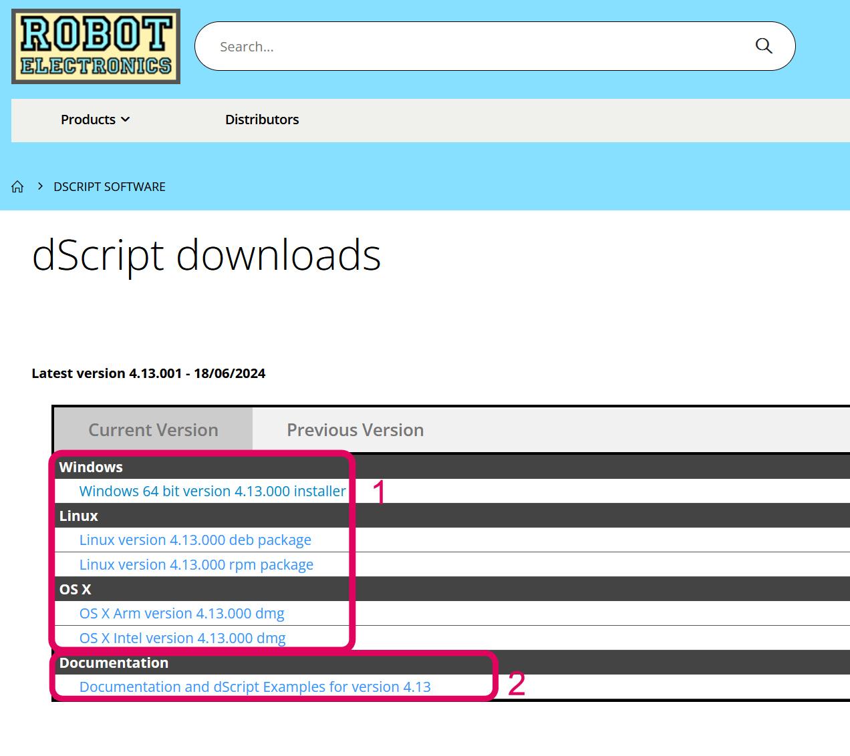Screen dimensions: 850x756
Task: Switch to the Previous Version tab
Action: point(355,430)
